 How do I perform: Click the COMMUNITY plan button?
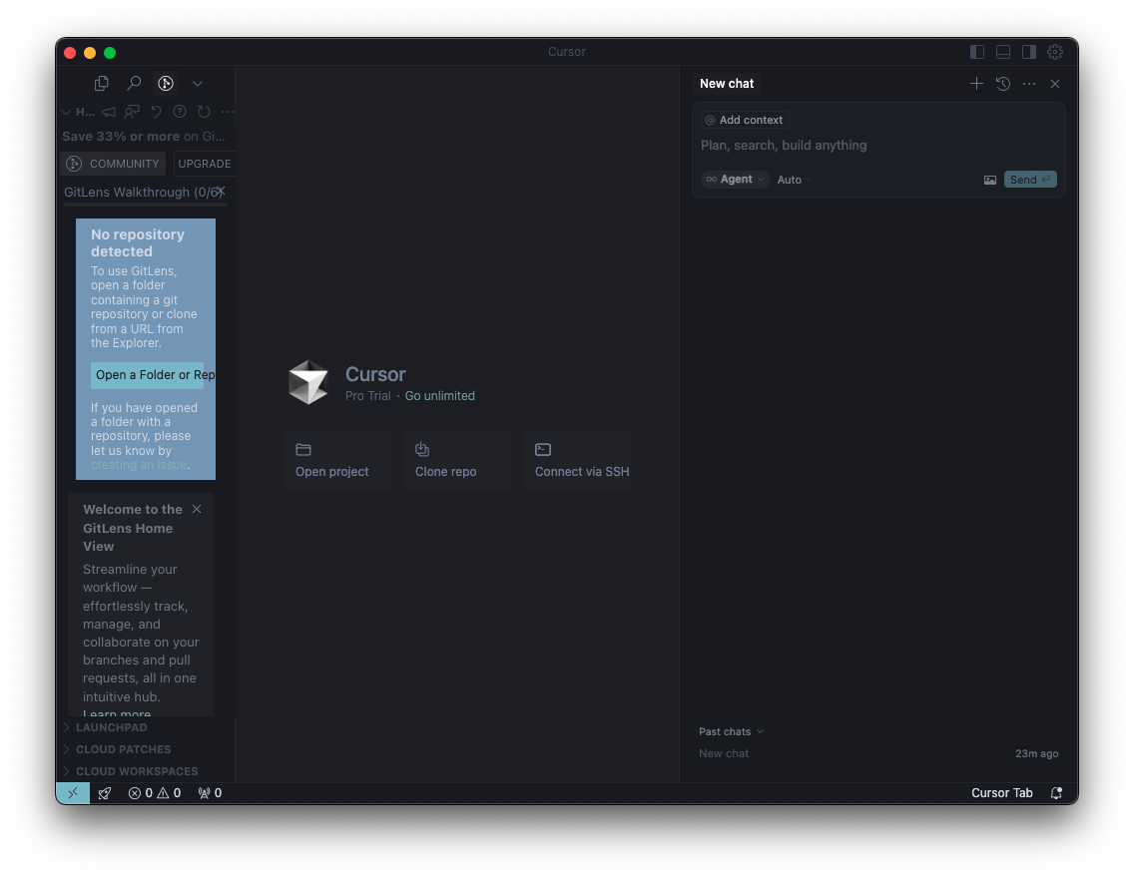click(x=114, y=164)
